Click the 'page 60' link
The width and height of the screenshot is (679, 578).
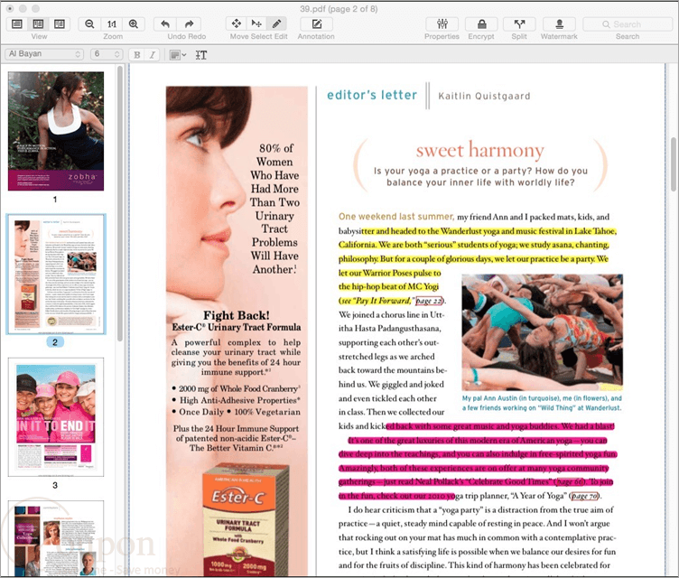pyautogui.click(x=571, y=481)
